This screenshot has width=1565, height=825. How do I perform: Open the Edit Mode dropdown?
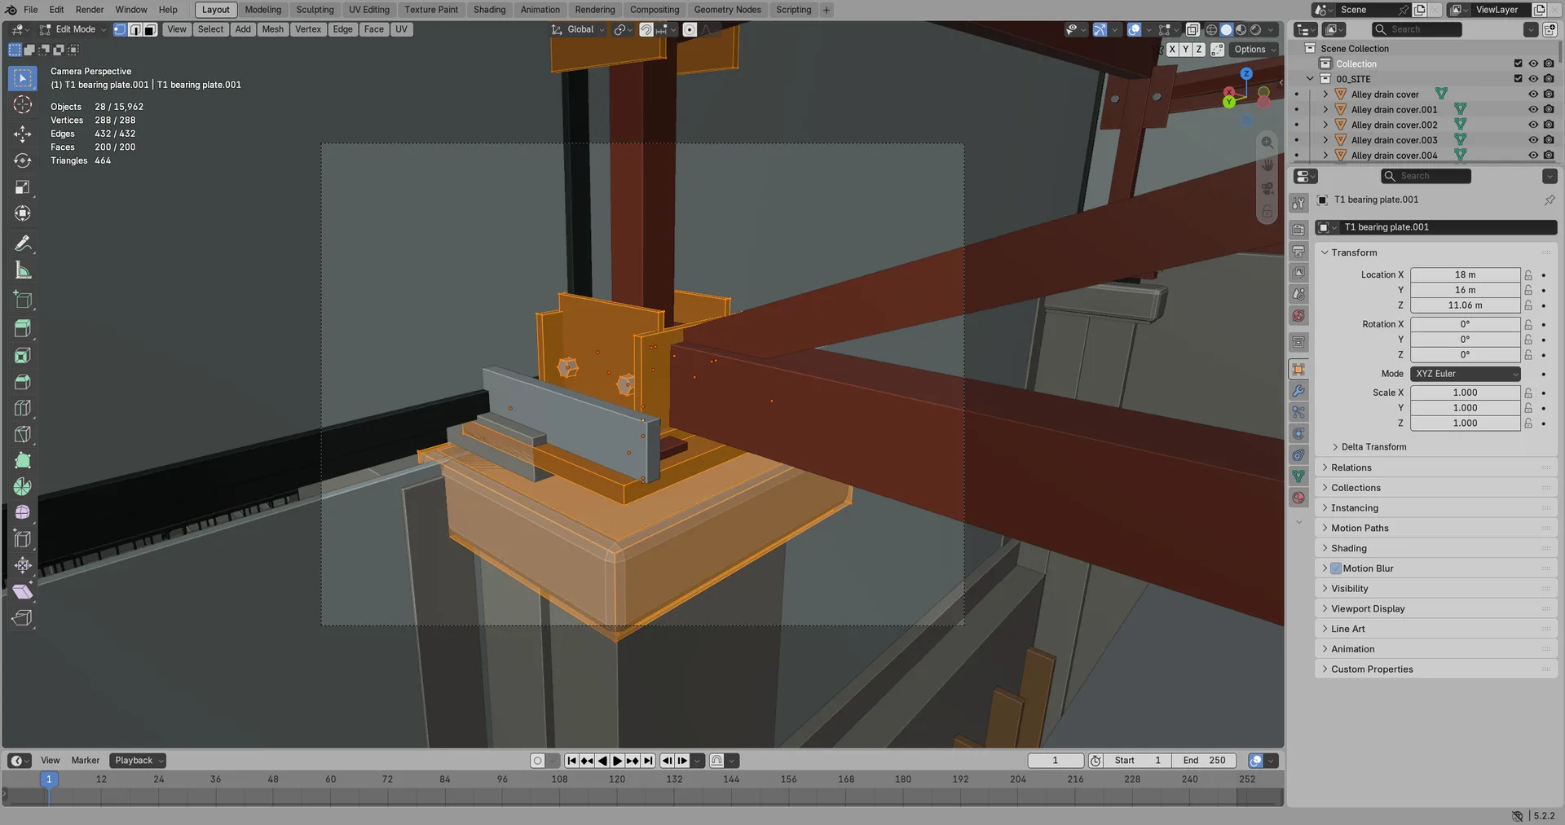point(73,29)
